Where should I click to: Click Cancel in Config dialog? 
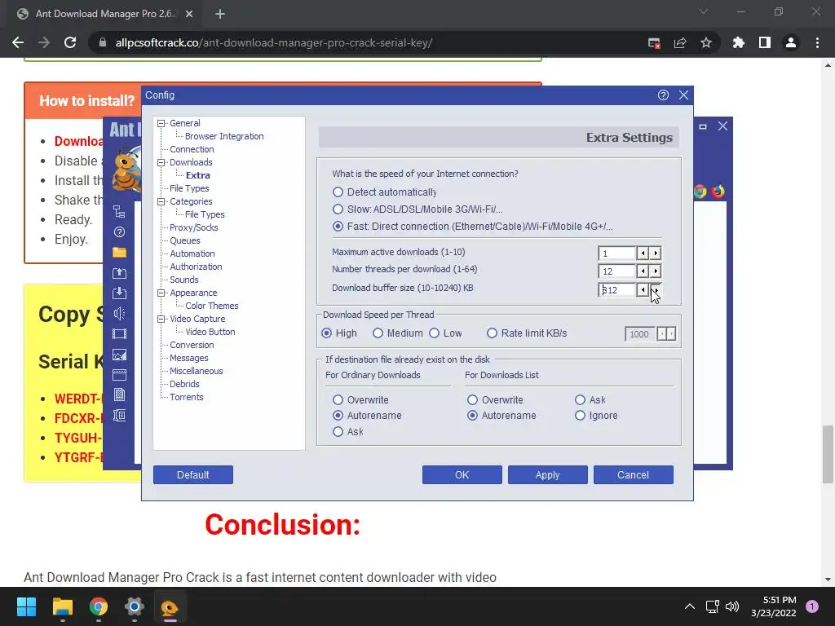tap(633, 475)
